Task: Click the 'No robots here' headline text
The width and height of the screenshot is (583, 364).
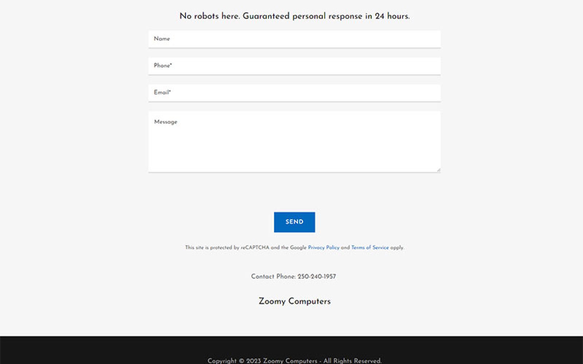Action: pyautogui.click(x=210, y=16)
